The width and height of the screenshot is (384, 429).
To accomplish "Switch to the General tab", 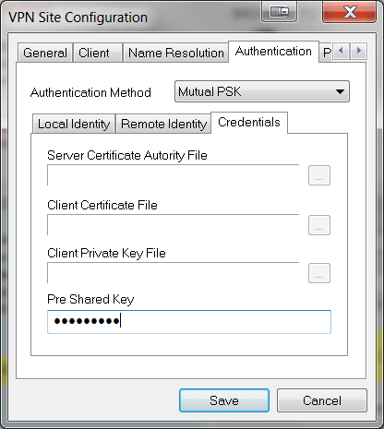I will tap(45, 53).
